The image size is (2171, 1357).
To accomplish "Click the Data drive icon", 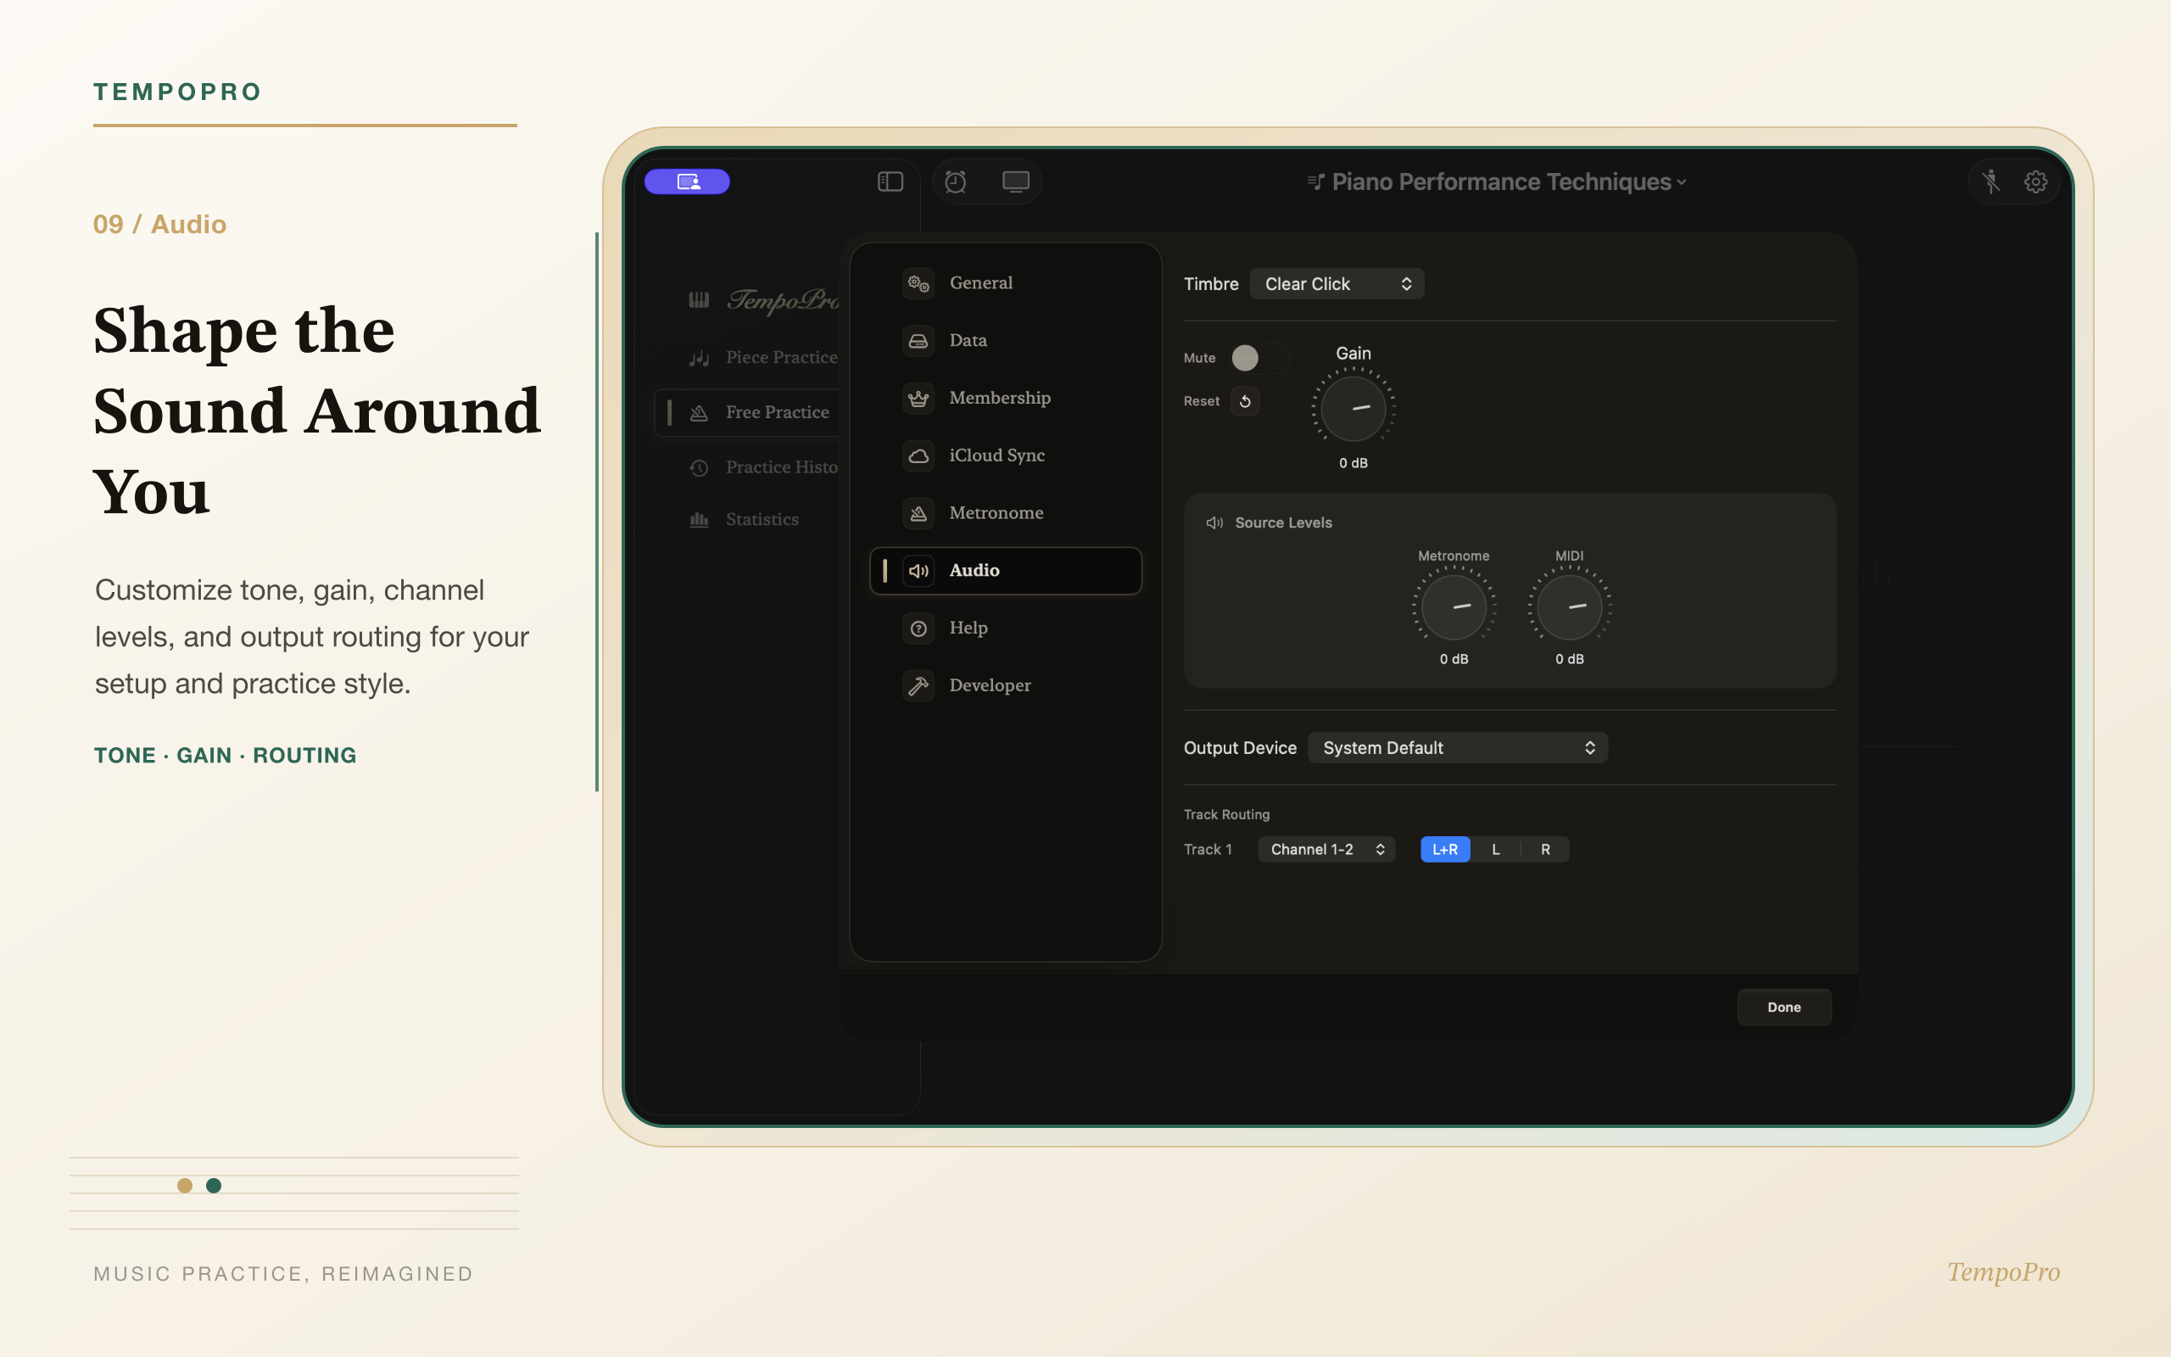I will coord(918,341).
